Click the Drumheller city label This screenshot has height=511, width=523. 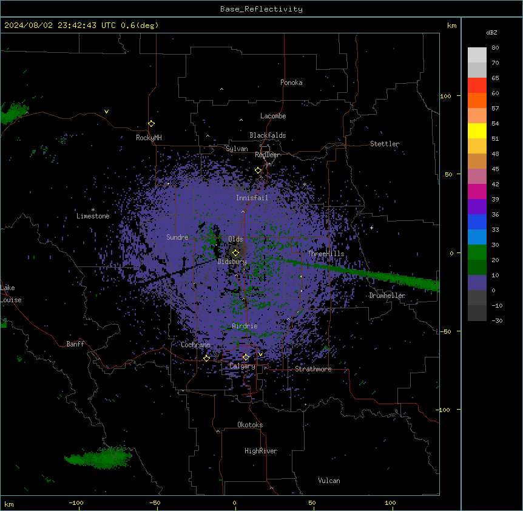click(x=387, y=296)
